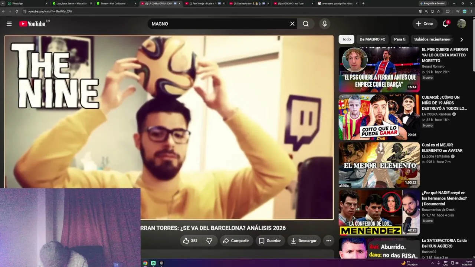Open the browser extensions puzzle icon

[x=448, y=11]
